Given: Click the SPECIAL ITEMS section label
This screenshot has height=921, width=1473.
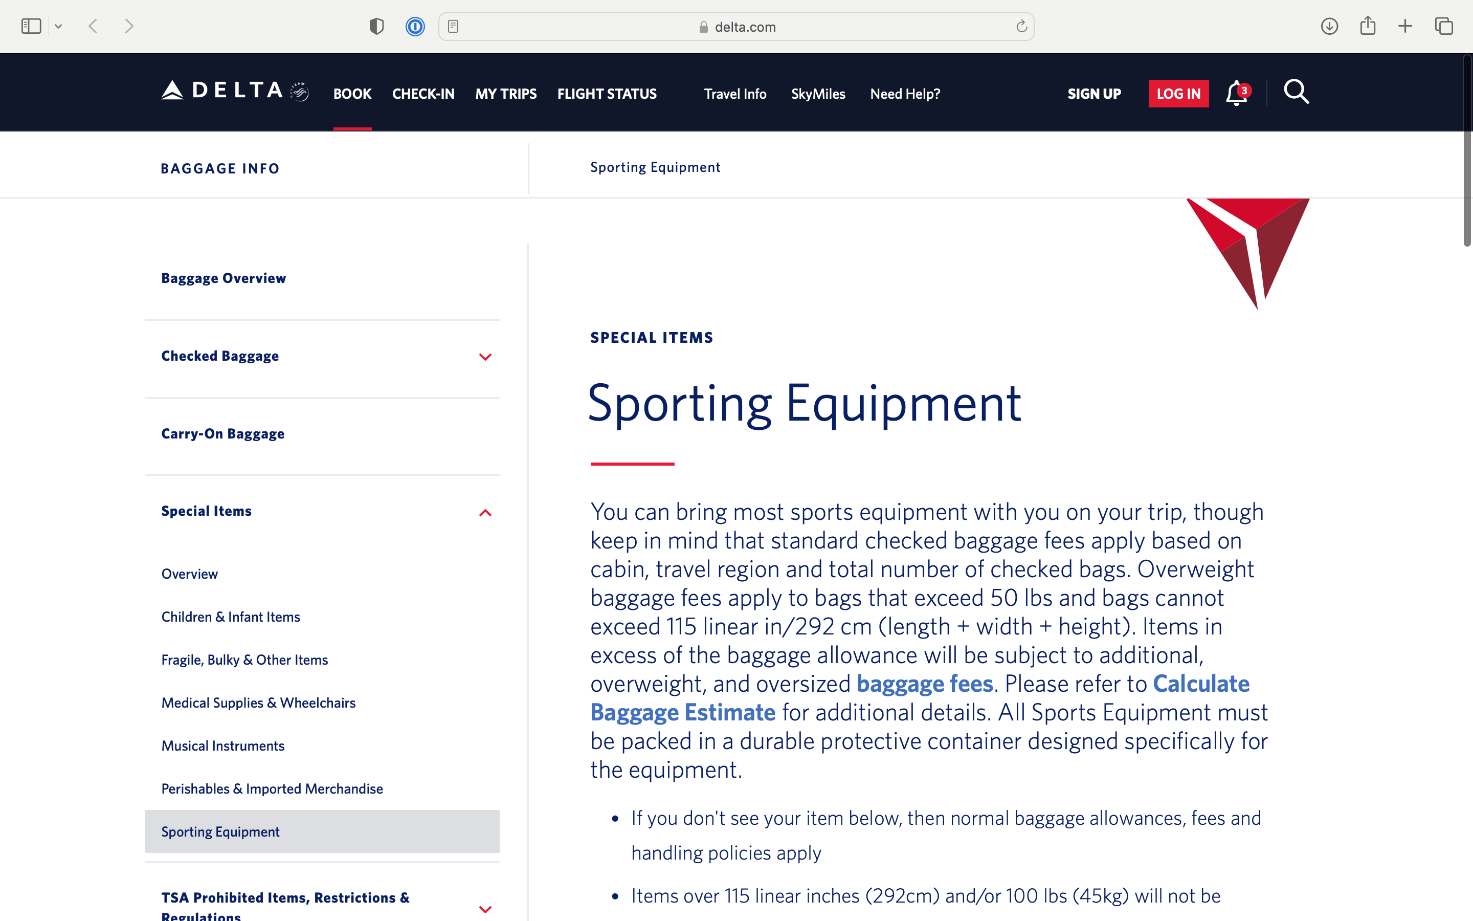Looking at the screenshot, I should [x=651, y=338].
